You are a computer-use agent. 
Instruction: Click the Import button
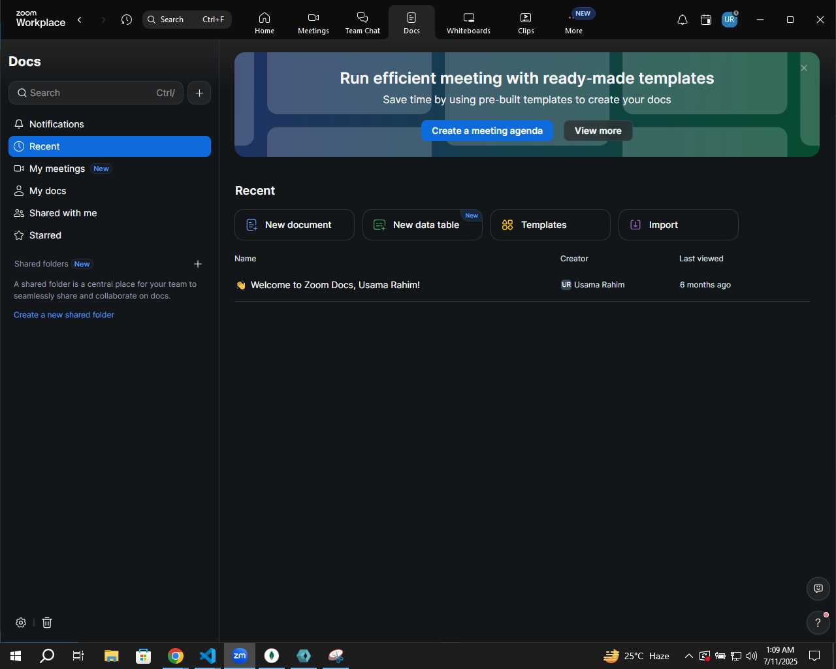point(679,225)
